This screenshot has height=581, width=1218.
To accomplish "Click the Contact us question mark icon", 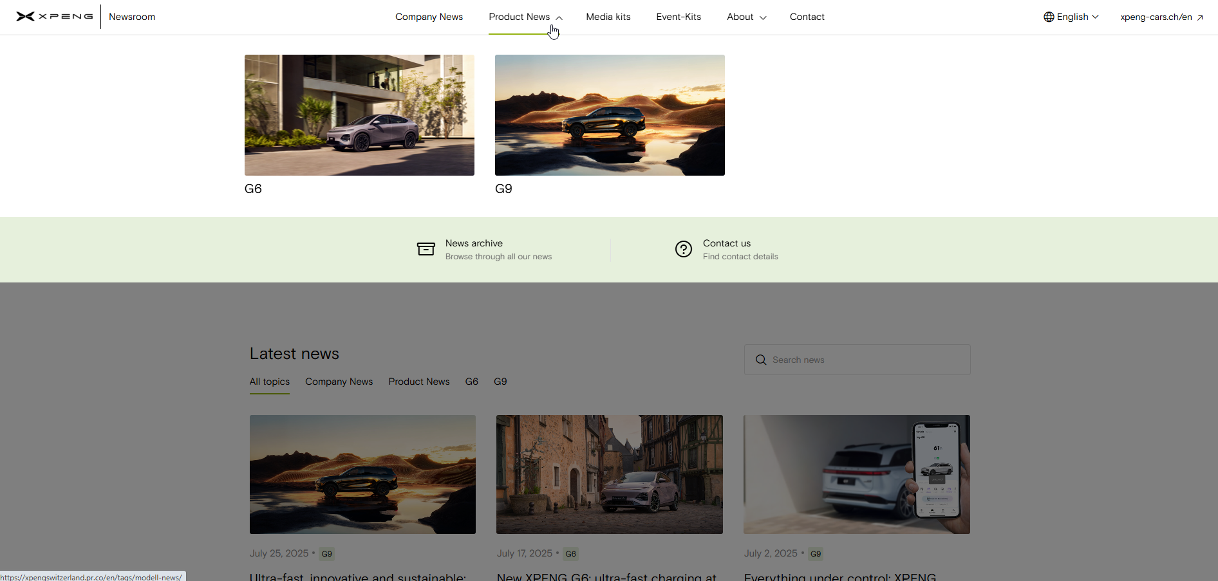I will point(683,249).
